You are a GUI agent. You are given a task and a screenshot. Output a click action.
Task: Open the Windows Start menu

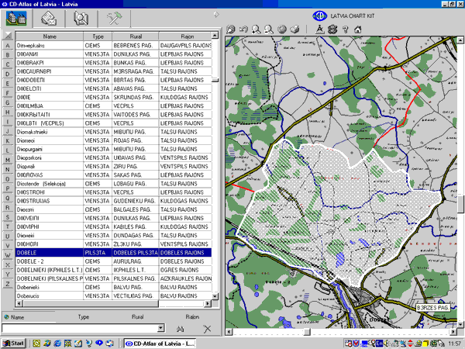coord(14,344)
